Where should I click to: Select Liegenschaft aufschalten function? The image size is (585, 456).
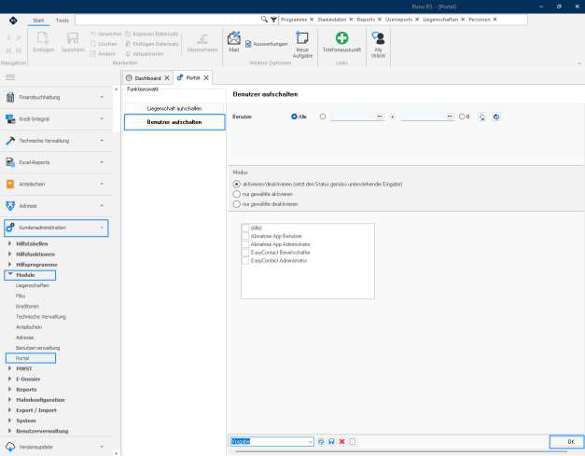(x=174, y=108)
